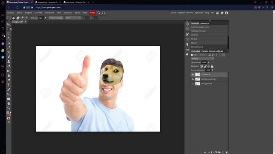Open the 'Reportar um erro' link
The width and height of the screenshot is (275, 154).
tap(185, 13)
